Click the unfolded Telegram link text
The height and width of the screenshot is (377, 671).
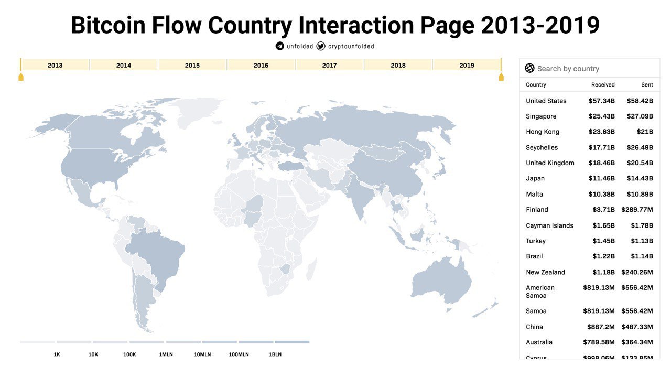coord(300,46)
